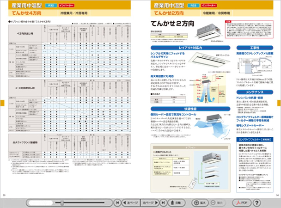Click the red インバーター badge on left page

point(67,6)
